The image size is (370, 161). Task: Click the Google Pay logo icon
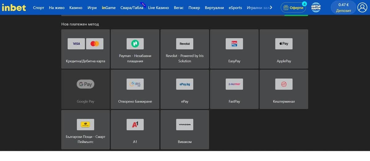[x=85, y=84]
